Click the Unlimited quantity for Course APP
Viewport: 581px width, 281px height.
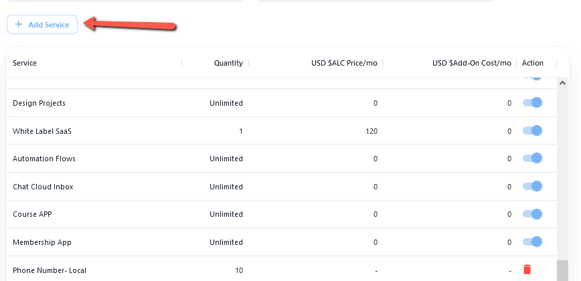click(x=226, y=214)
